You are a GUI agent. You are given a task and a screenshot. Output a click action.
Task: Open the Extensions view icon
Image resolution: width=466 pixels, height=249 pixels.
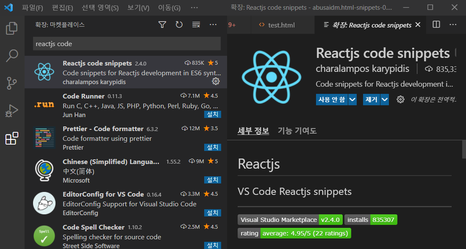(12, 138)
